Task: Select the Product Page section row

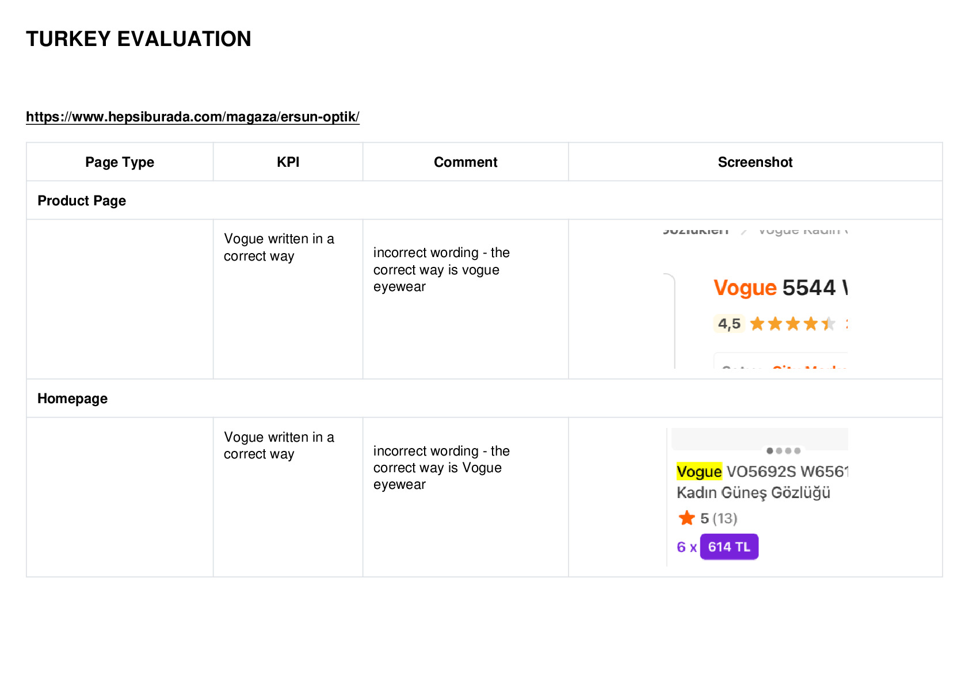Action: click(x=484, y=200)
